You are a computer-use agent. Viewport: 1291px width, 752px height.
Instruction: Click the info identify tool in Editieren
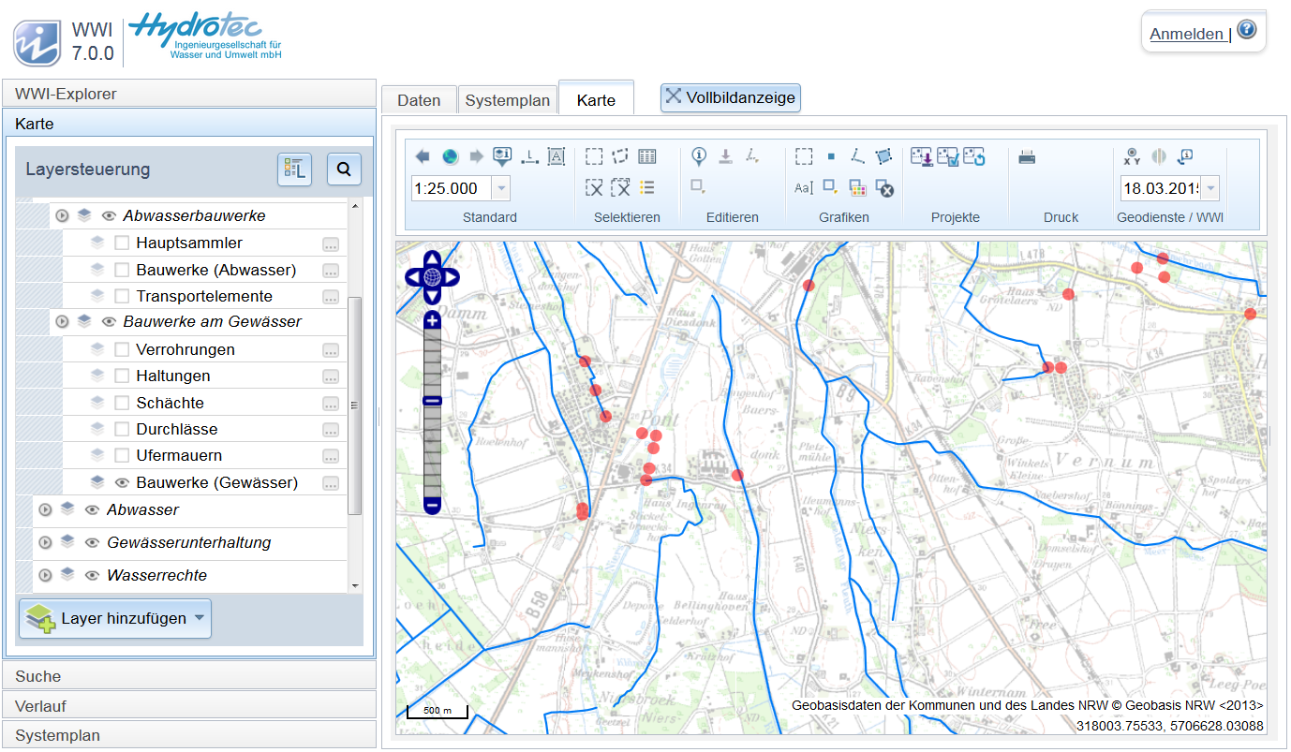699,156
